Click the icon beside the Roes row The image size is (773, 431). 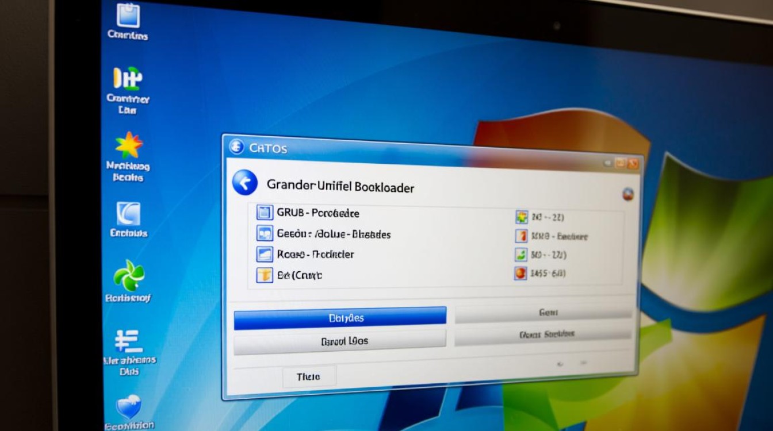[x=264, y=254]
